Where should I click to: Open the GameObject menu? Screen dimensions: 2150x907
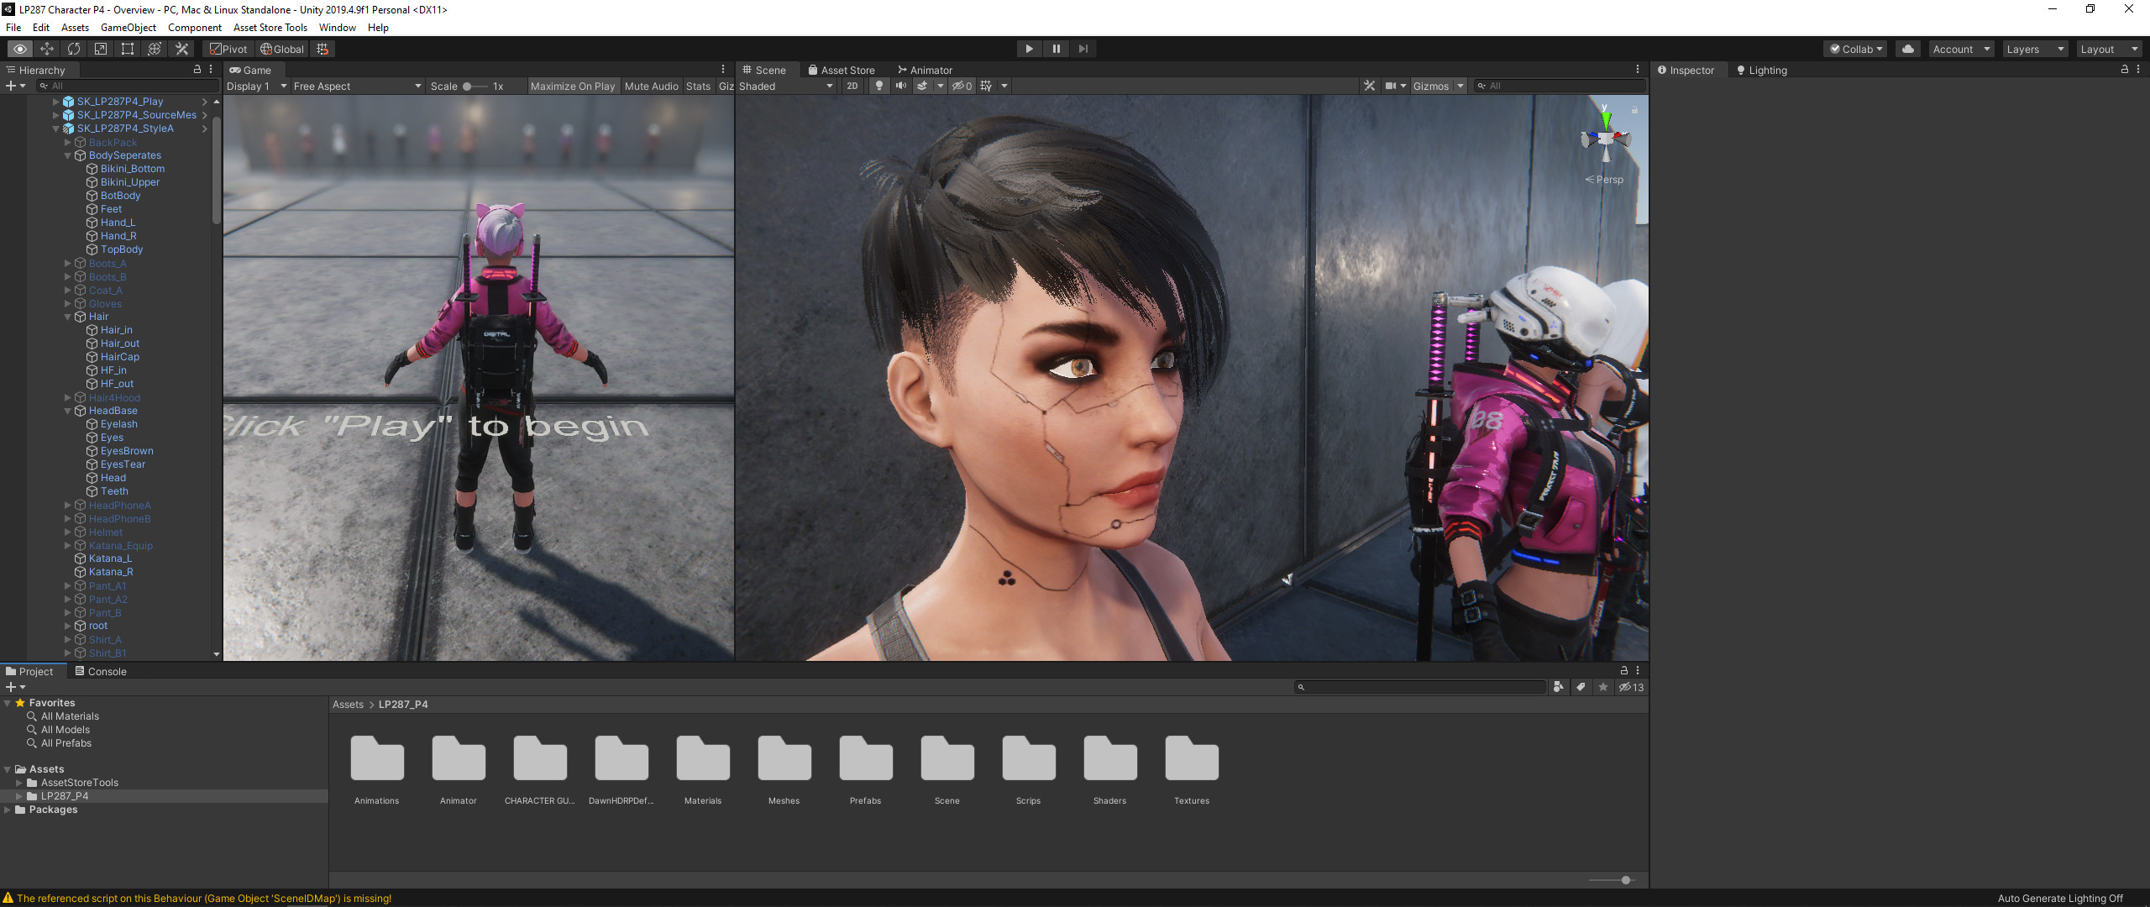[x=128, y=27]
